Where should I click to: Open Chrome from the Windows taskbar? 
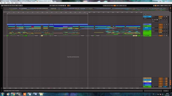(x=13, y=94)
